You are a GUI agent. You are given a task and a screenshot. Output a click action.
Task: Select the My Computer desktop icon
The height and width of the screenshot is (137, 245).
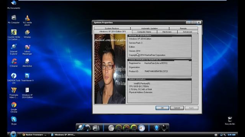point(14,19)
